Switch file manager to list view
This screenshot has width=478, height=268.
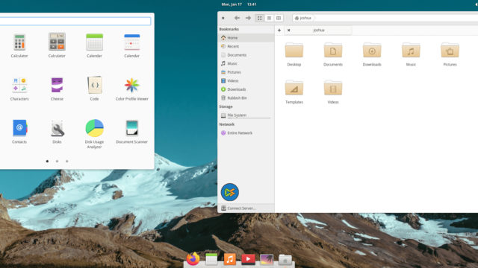click(269, 18)
